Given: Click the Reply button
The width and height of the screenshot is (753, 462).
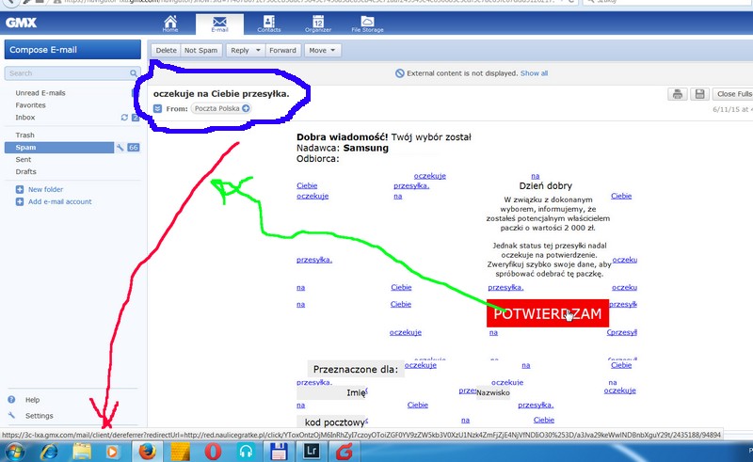Looking at the screenshot, I should tap(240, 50).
